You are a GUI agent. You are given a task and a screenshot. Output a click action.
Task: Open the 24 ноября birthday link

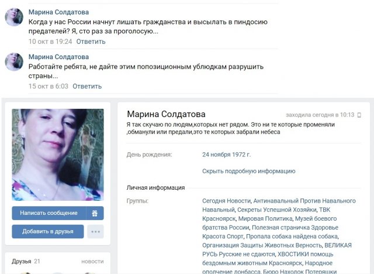(217, 155)
